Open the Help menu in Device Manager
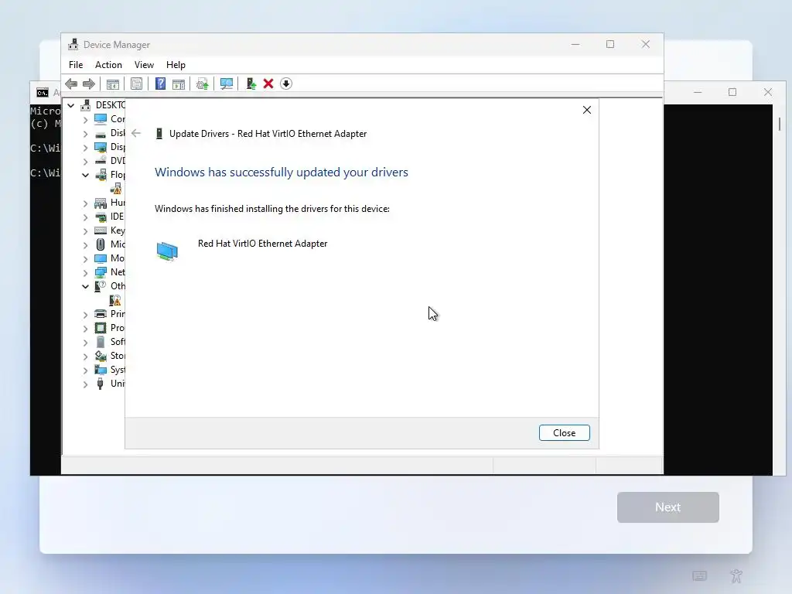792x594 pixels. tap(176, 65)
